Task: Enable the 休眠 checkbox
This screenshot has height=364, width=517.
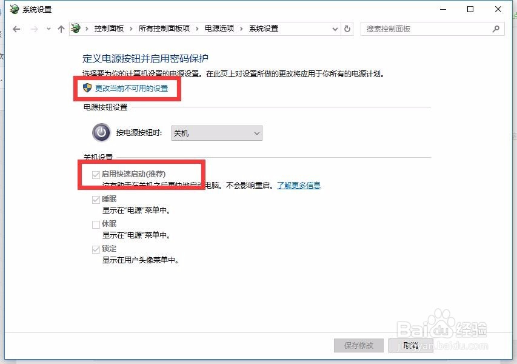Action: [96, 224]
